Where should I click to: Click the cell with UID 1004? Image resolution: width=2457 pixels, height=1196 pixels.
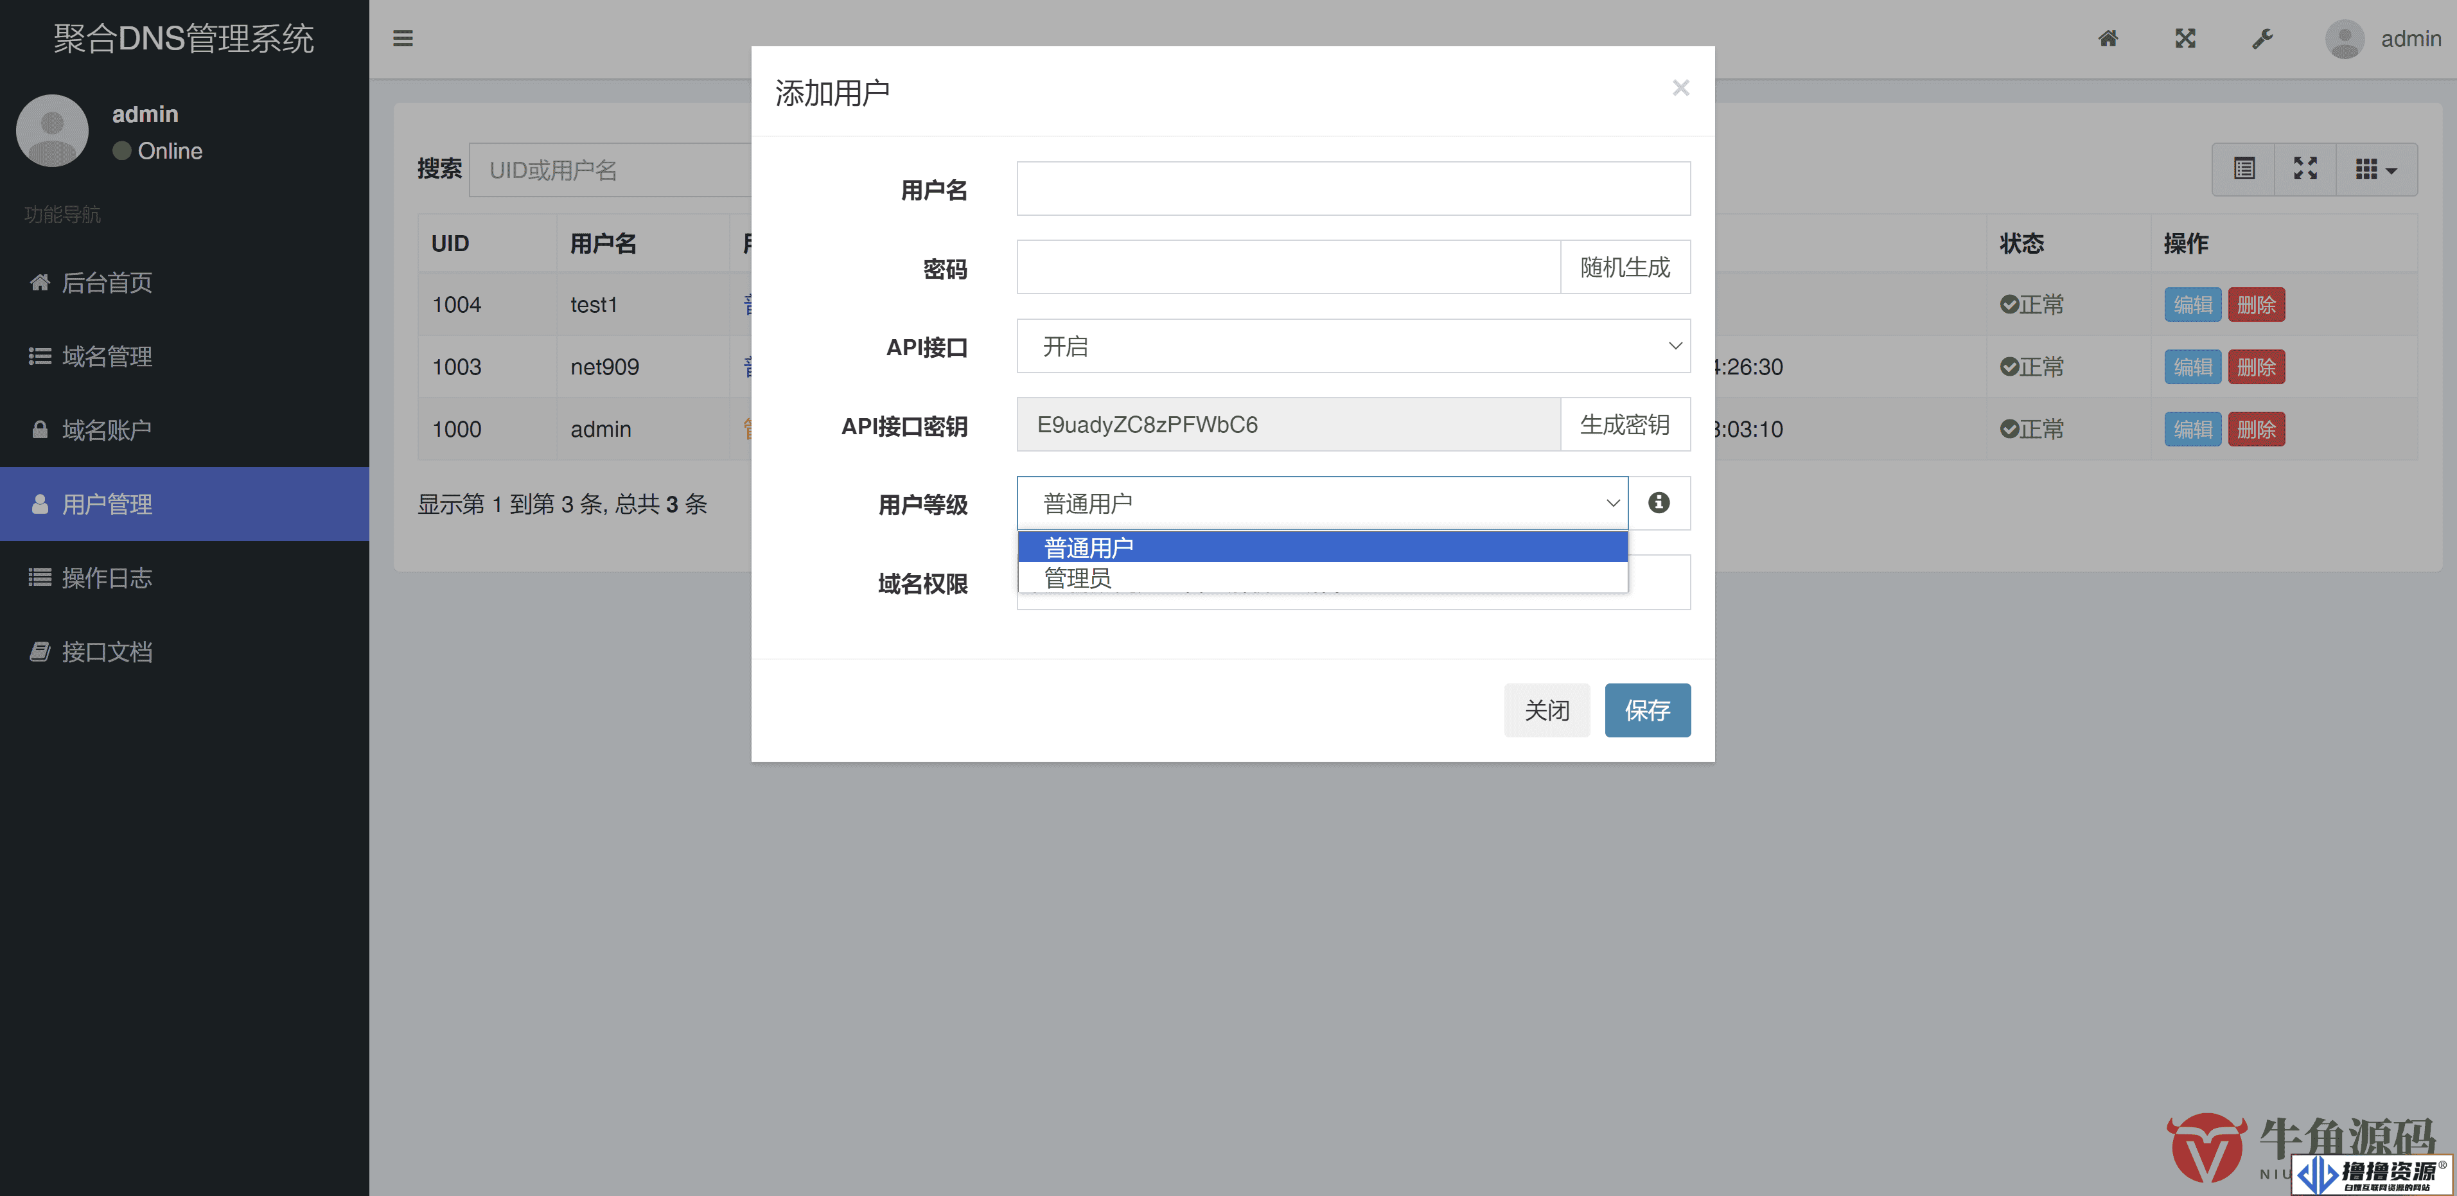[x=488, y=305]
